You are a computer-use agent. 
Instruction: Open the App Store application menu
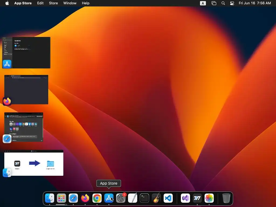(23, 3)
